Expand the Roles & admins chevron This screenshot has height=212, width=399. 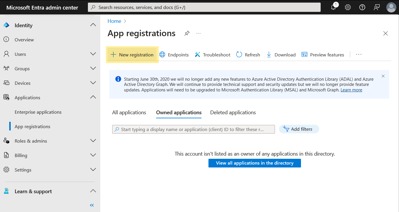pyautogui.click(x=93, y=141)
